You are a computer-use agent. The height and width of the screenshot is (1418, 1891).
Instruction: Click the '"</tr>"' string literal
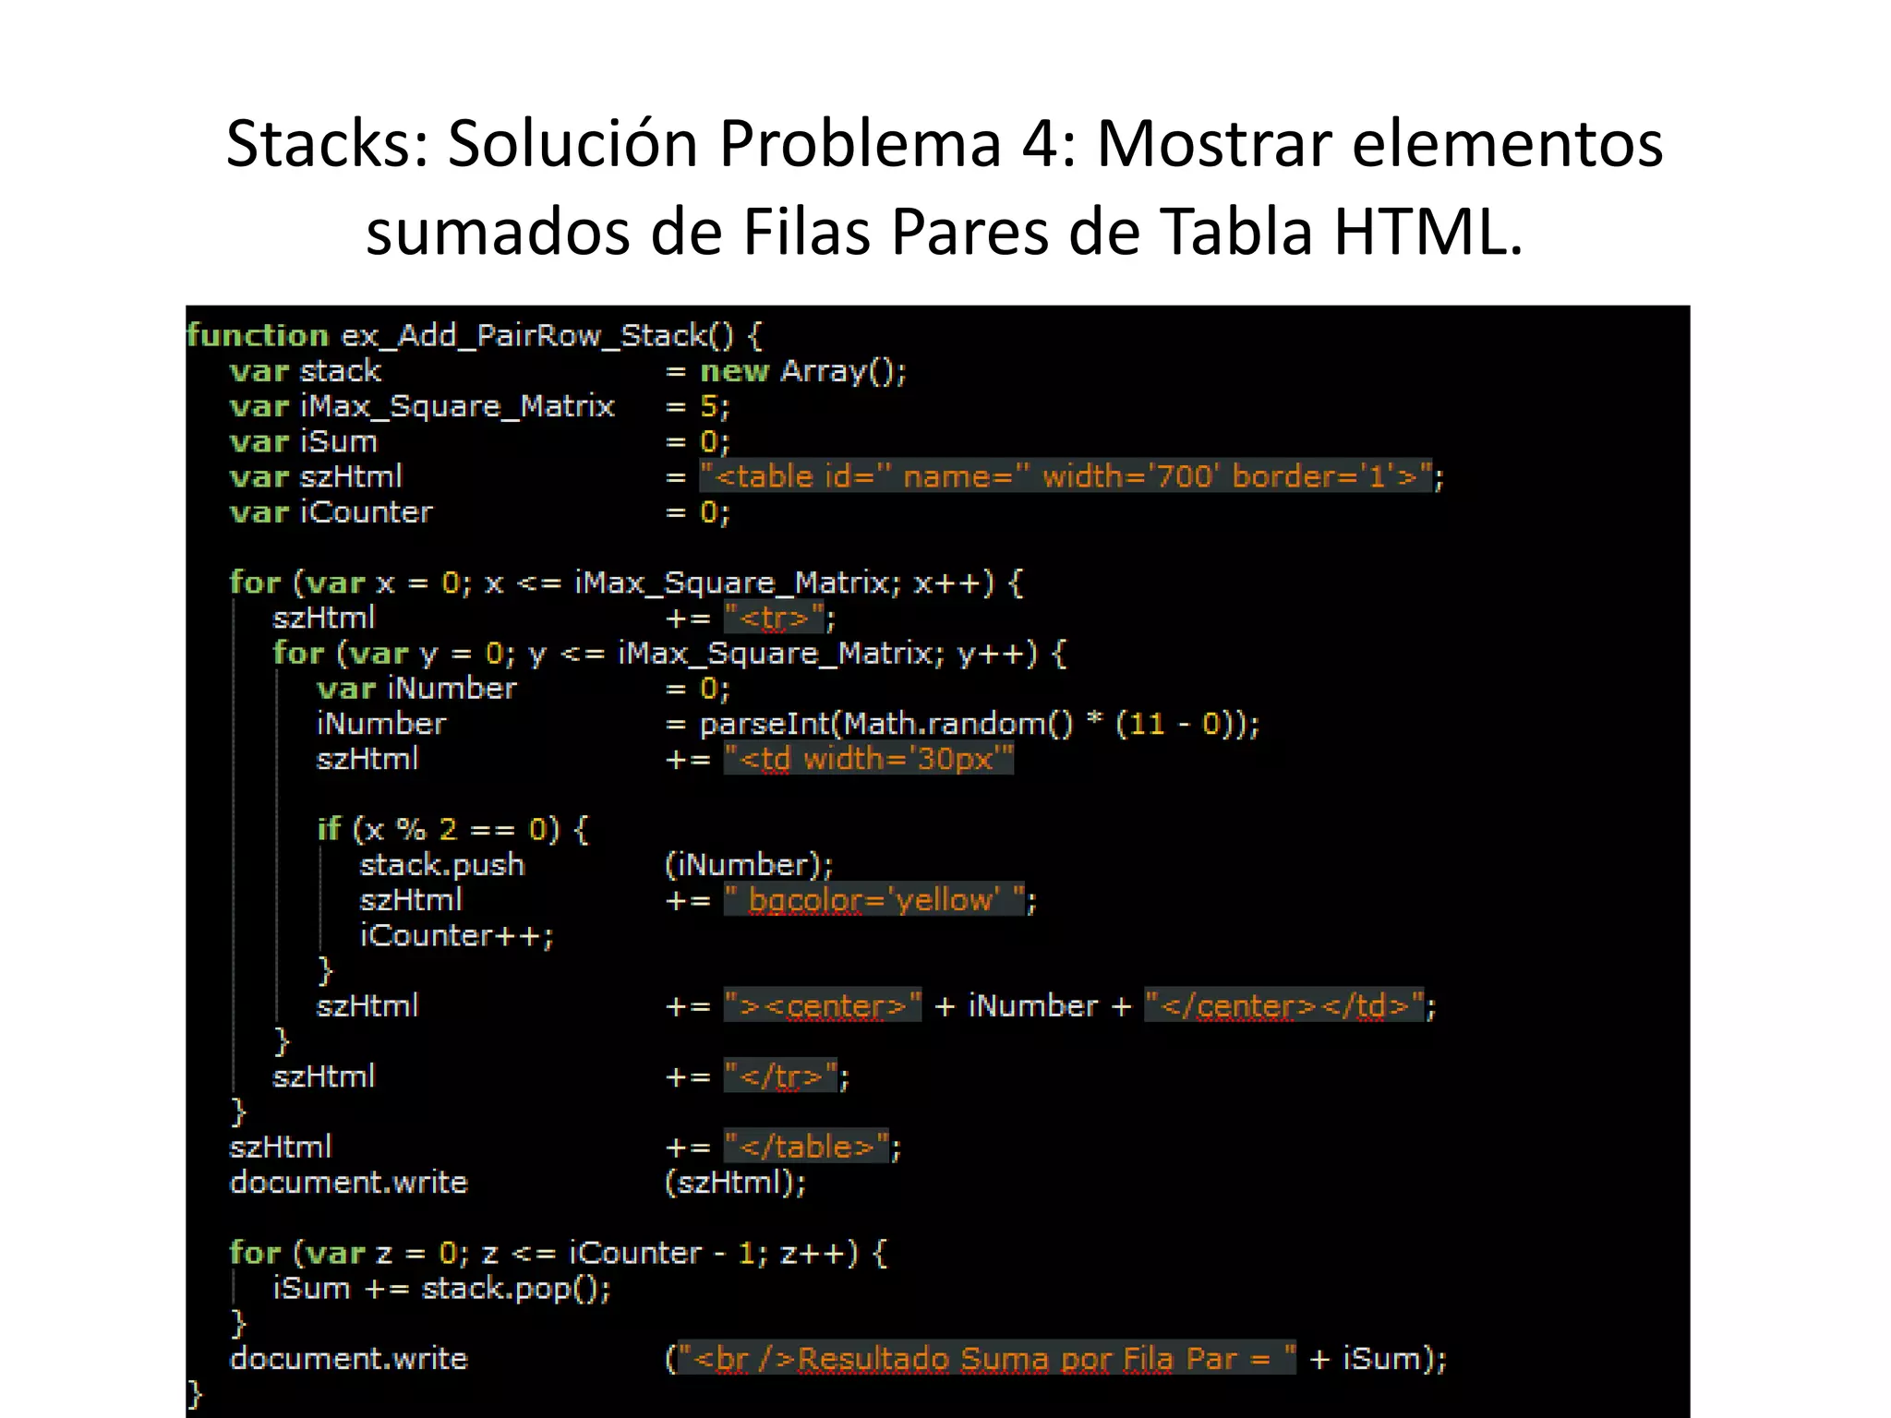pyautogui.click(x=781, y=1076)
